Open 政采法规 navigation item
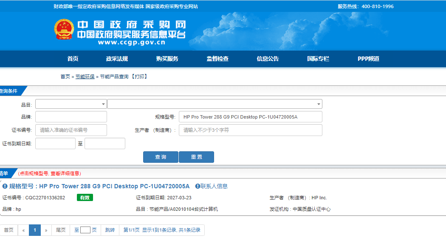This screenshot has height=238, width=446. pyautogui.click(x=117, y=59)
